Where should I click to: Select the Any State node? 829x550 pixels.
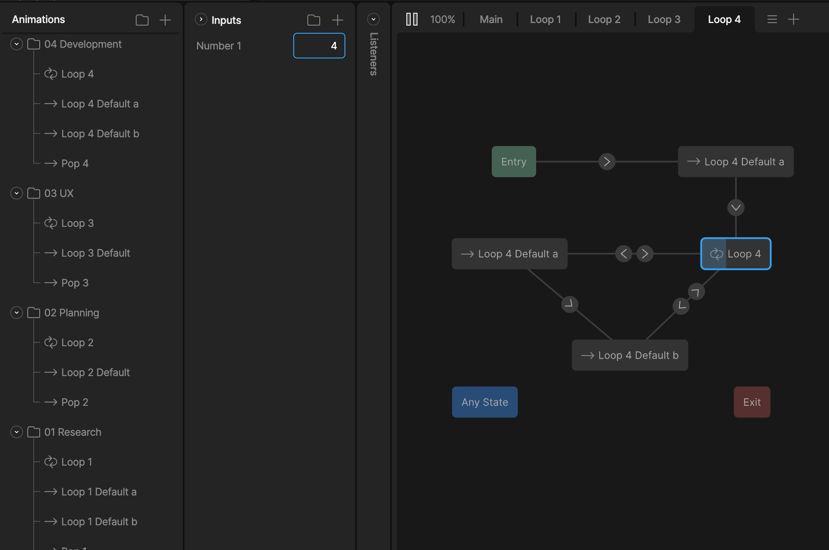[x=485, y=402]
